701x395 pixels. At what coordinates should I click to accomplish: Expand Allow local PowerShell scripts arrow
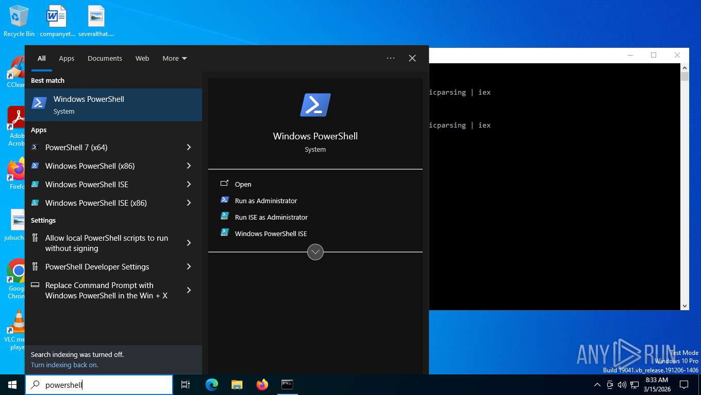[x=189, y=243]
